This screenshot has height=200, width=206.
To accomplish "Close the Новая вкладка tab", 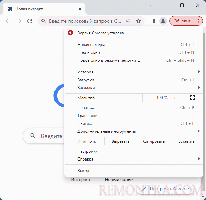I will [80, 9].
